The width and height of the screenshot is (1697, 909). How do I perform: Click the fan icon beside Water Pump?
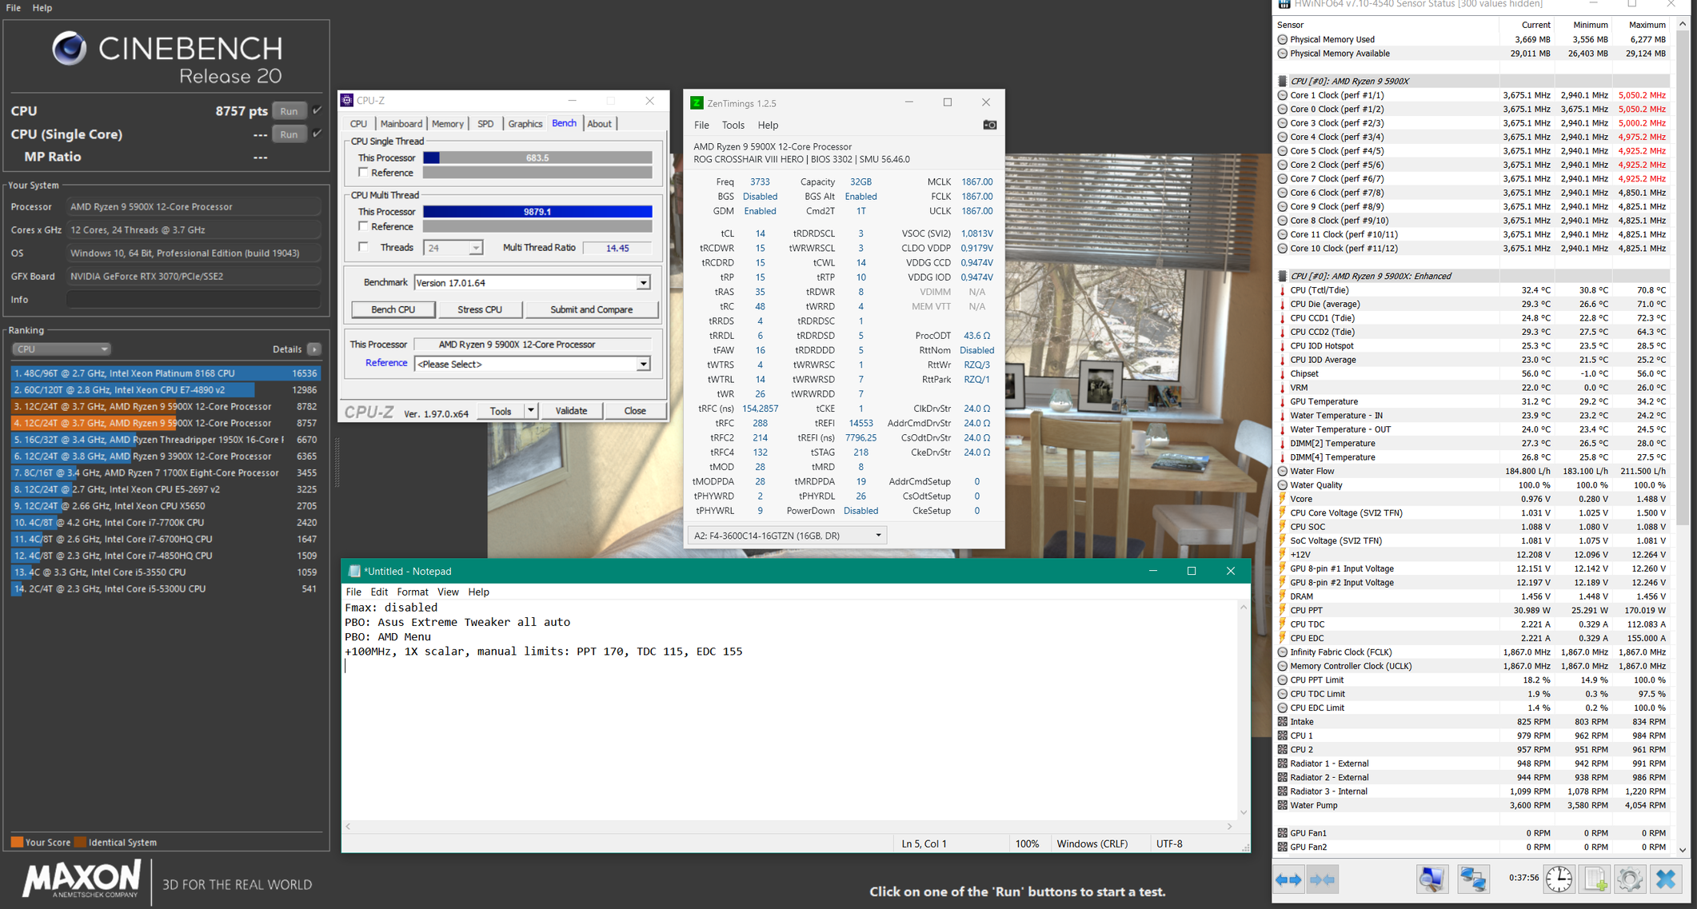coord(1282,805)
